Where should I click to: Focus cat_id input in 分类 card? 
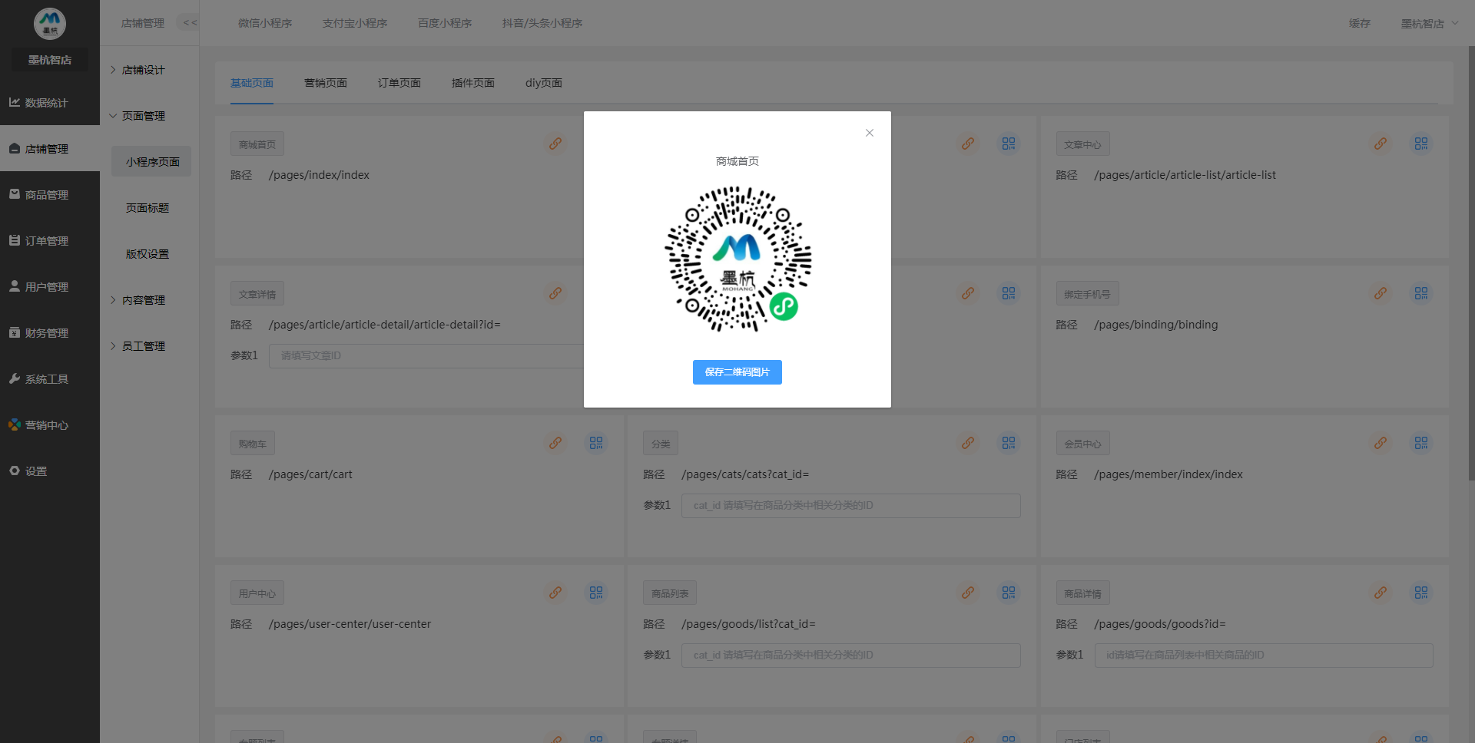851,506
